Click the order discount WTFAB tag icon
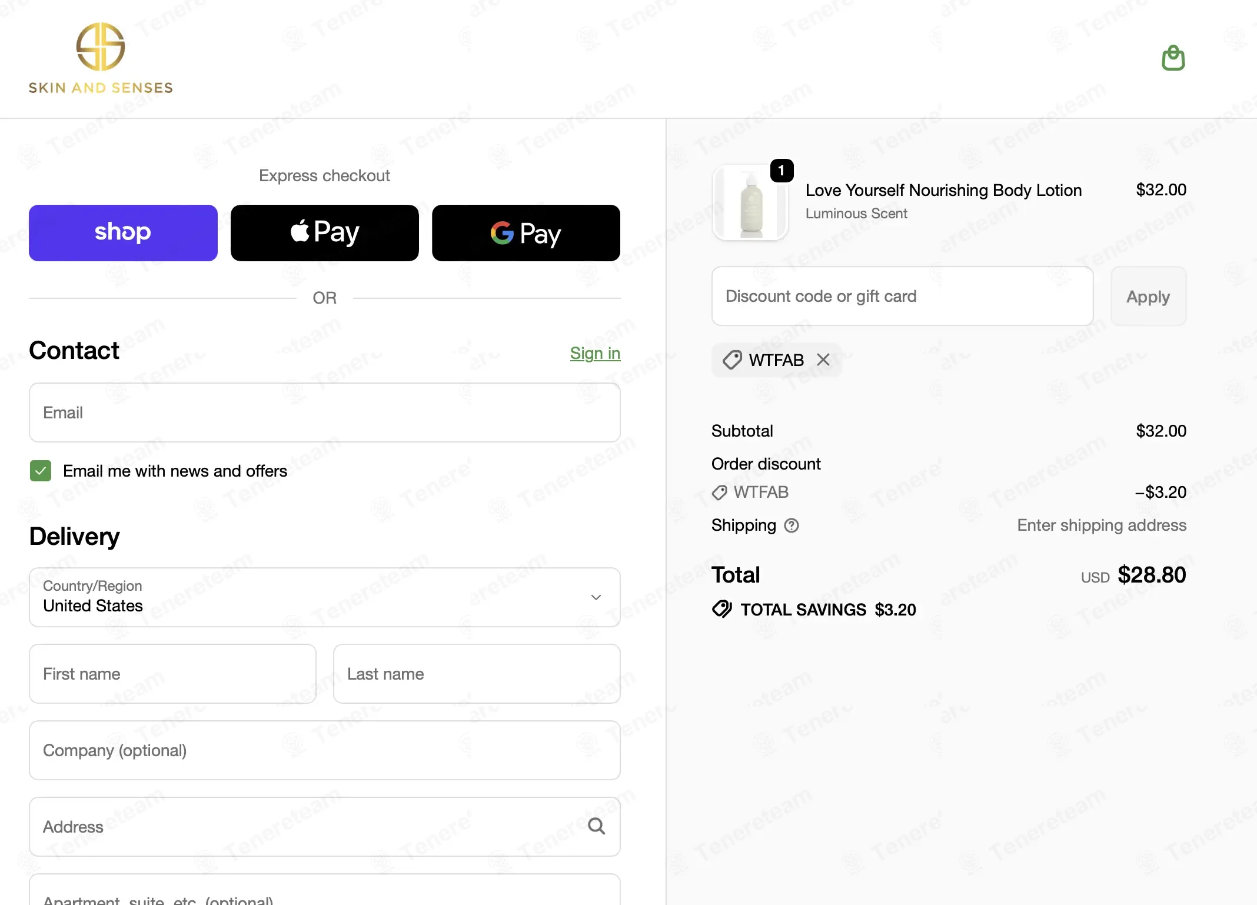This screenshot has height=905, width=1257. pyautogui.click(x=719, y=493)
